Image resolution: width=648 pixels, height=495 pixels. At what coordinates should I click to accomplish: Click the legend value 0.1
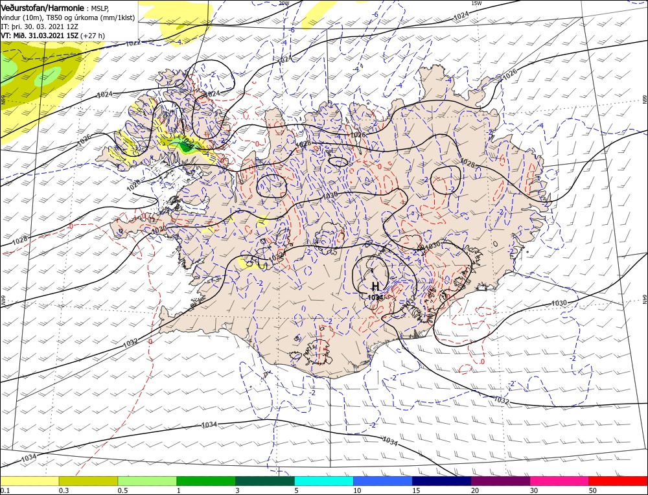click(x=4, y=490)
